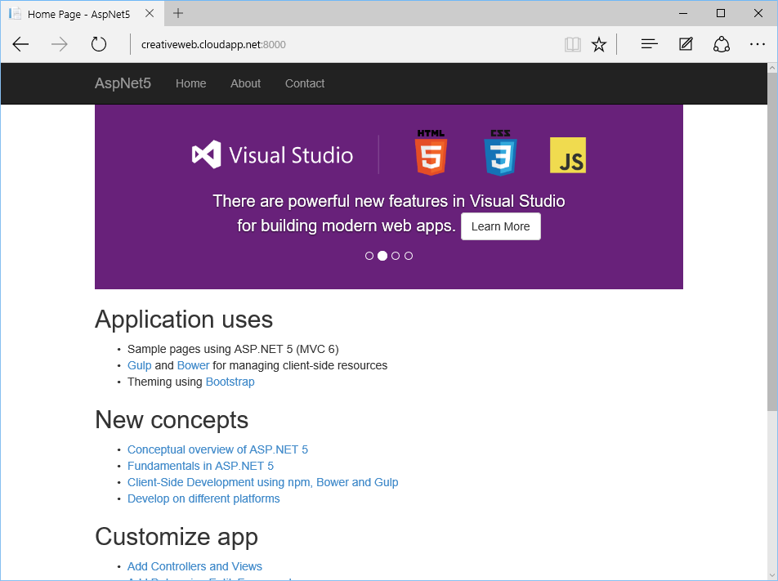
Task: Minimize the browser window
Action: (x=683, y=13)
